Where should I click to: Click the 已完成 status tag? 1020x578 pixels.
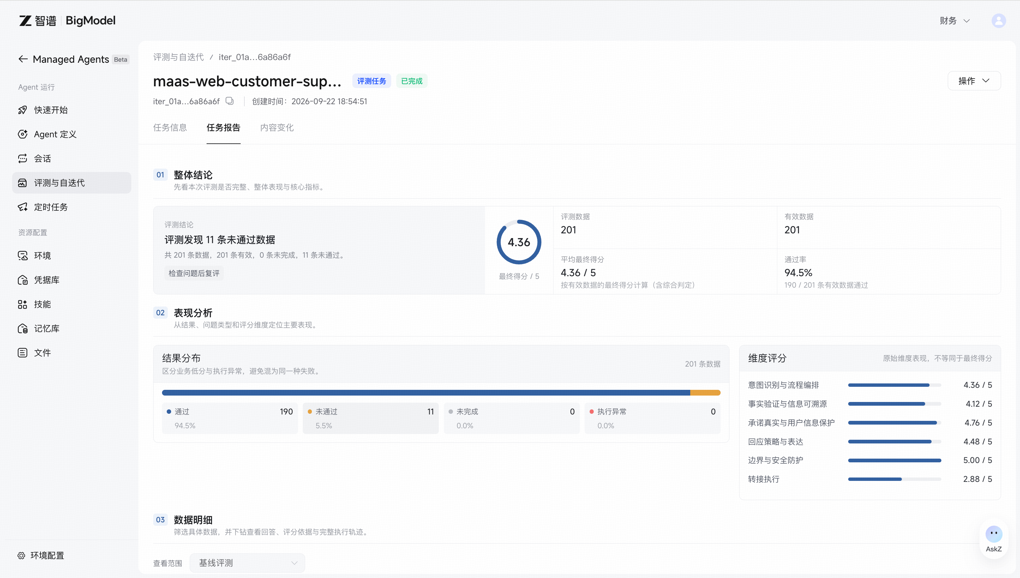412,81
